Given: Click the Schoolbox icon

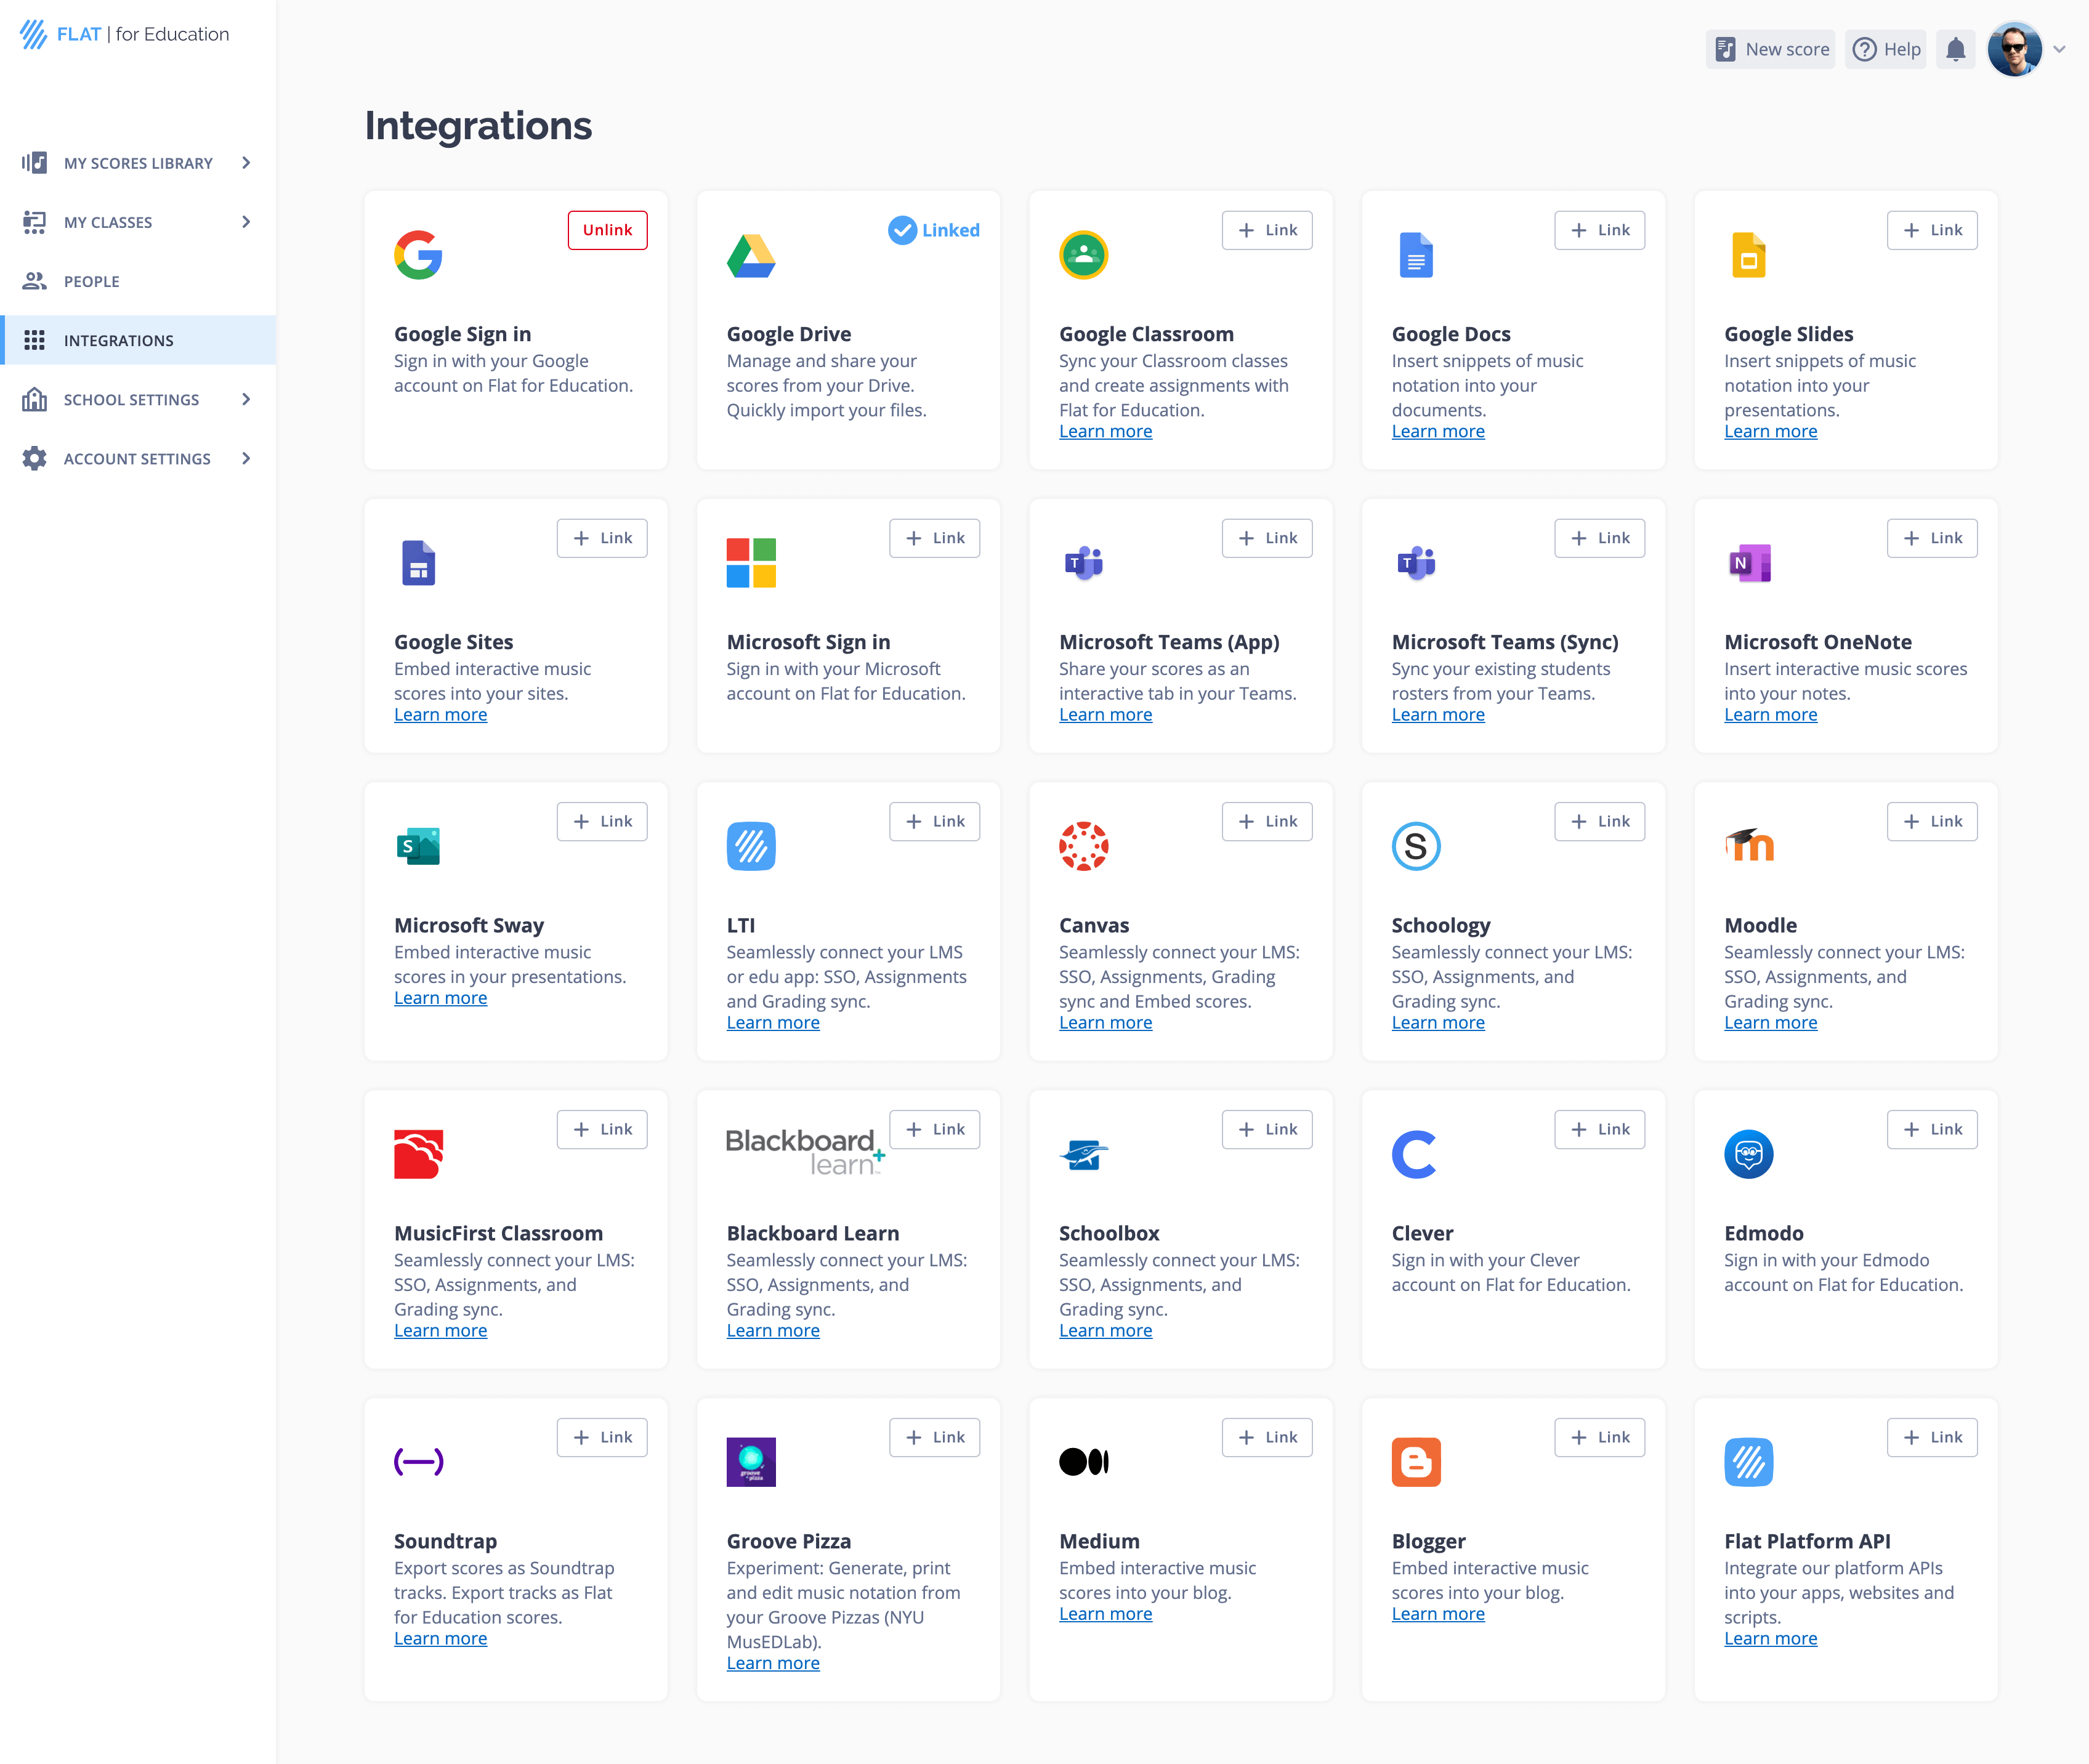Looking at the screenshot, I should tap(1083, 1154).
